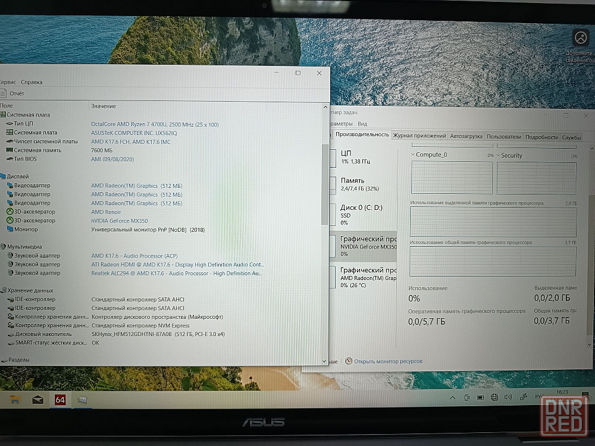Viewport: 595px width, 446px height.
Task: Click the chip icon beside Чипсет системной платы
Action: (x=10, y=142)
